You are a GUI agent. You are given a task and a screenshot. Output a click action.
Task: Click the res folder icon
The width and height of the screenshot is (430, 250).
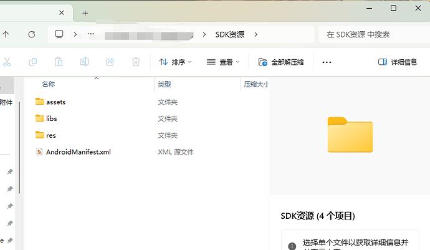tap(39, 135)
